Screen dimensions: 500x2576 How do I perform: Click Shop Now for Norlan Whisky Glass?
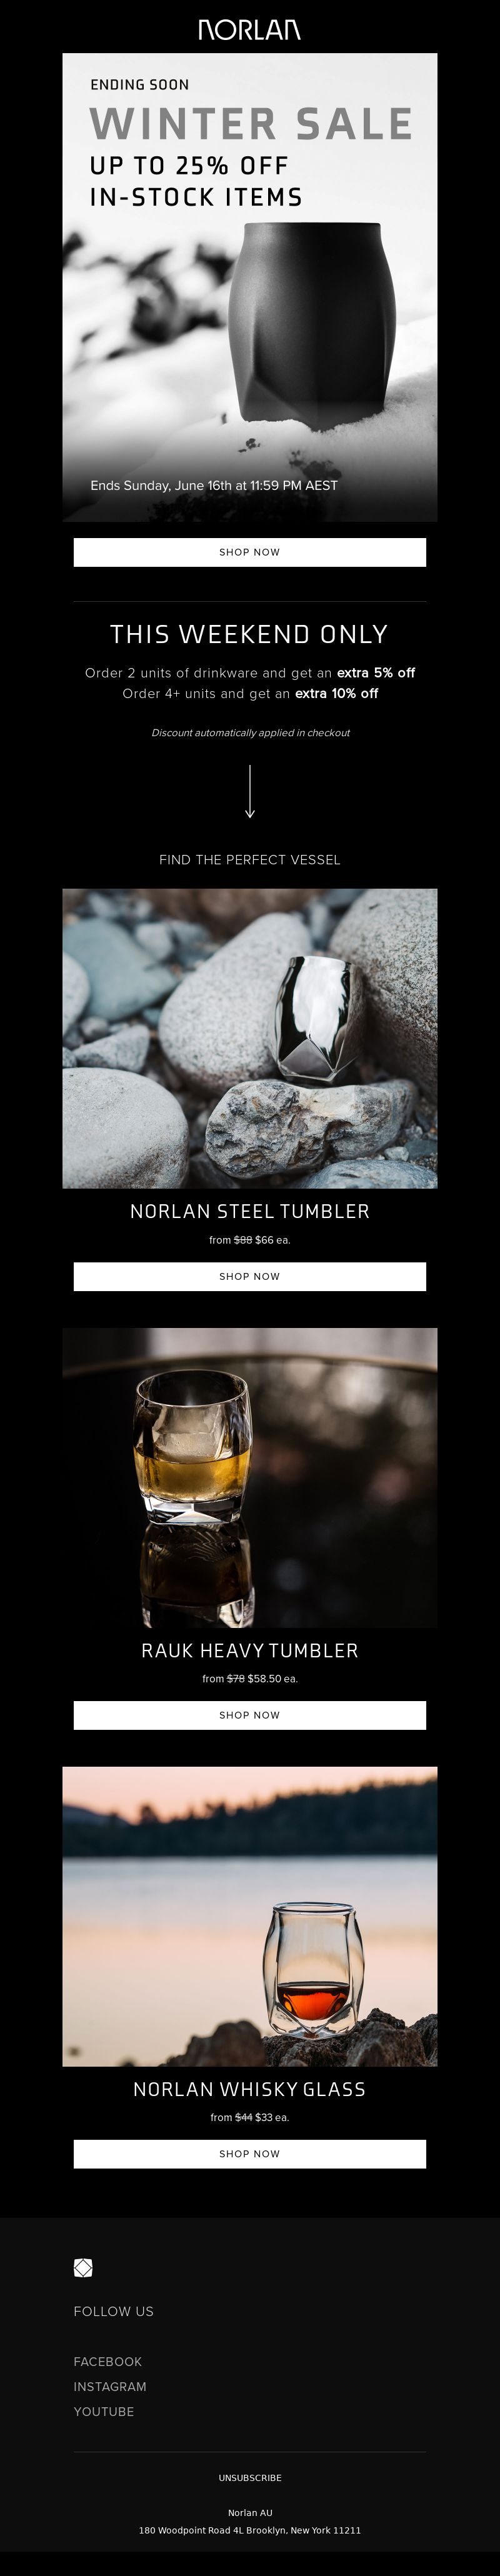pyautogui.click(x=250, y=2153)
